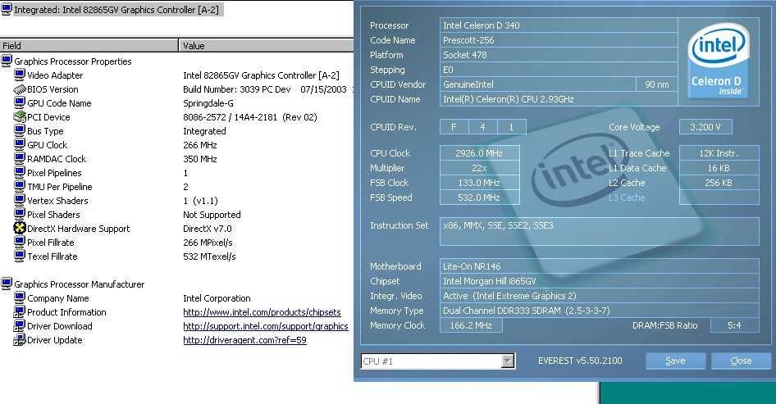Click the Driver Update icon
The image size is (776, 404).
click(20, 340)
